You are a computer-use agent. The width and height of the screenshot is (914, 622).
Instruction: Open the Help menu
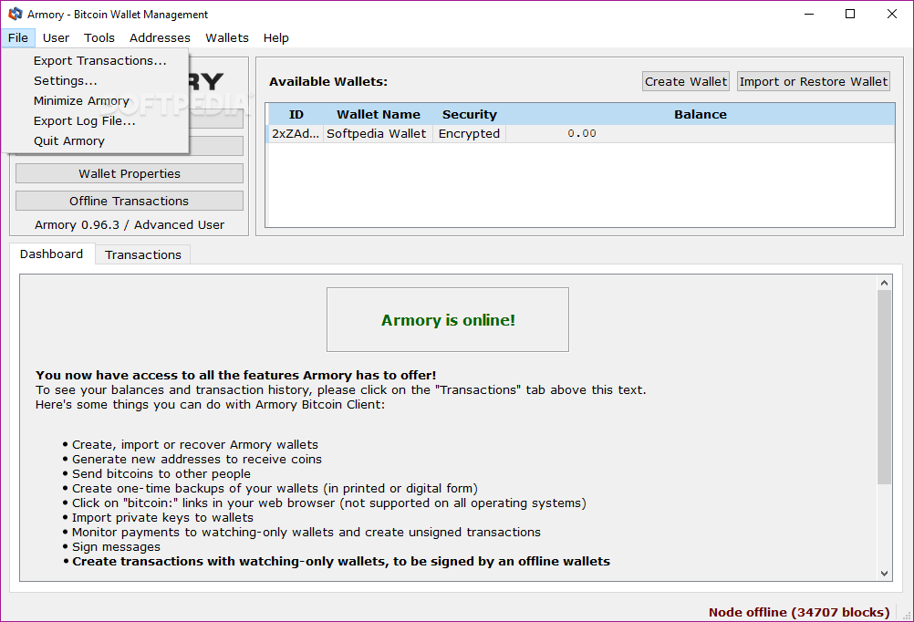click(x=275, y=38)
